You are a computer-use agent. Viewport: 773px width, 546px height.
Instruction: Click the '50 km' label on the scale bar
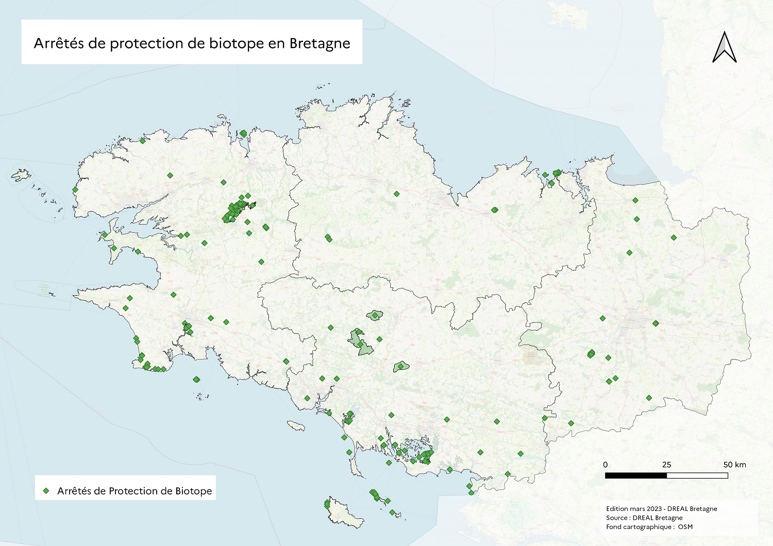(734, 465)
